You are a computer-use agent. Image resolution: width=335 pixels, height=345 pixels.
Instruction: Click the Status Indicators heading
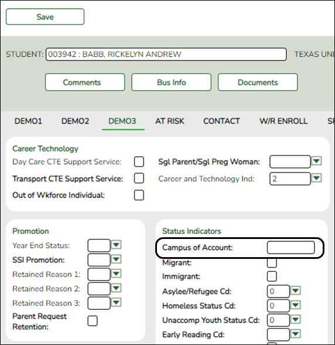(192, 231)
